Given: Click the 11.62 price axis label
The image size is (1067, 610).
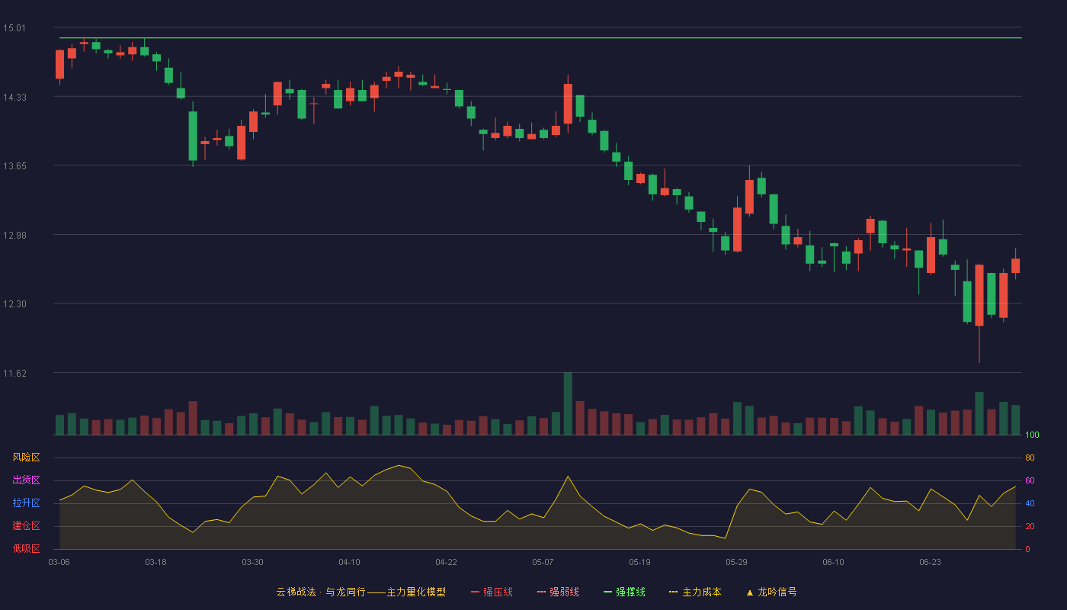Looking at the screenshot, I should pyautogui.click(x=14, y=374).
